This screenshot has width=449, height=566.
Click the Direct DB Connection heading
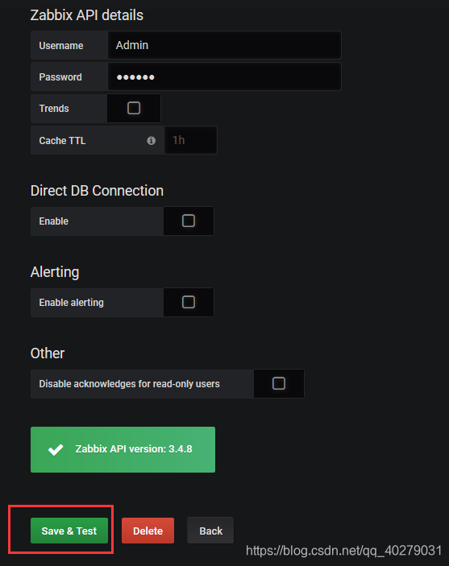[x=97, y=191]
